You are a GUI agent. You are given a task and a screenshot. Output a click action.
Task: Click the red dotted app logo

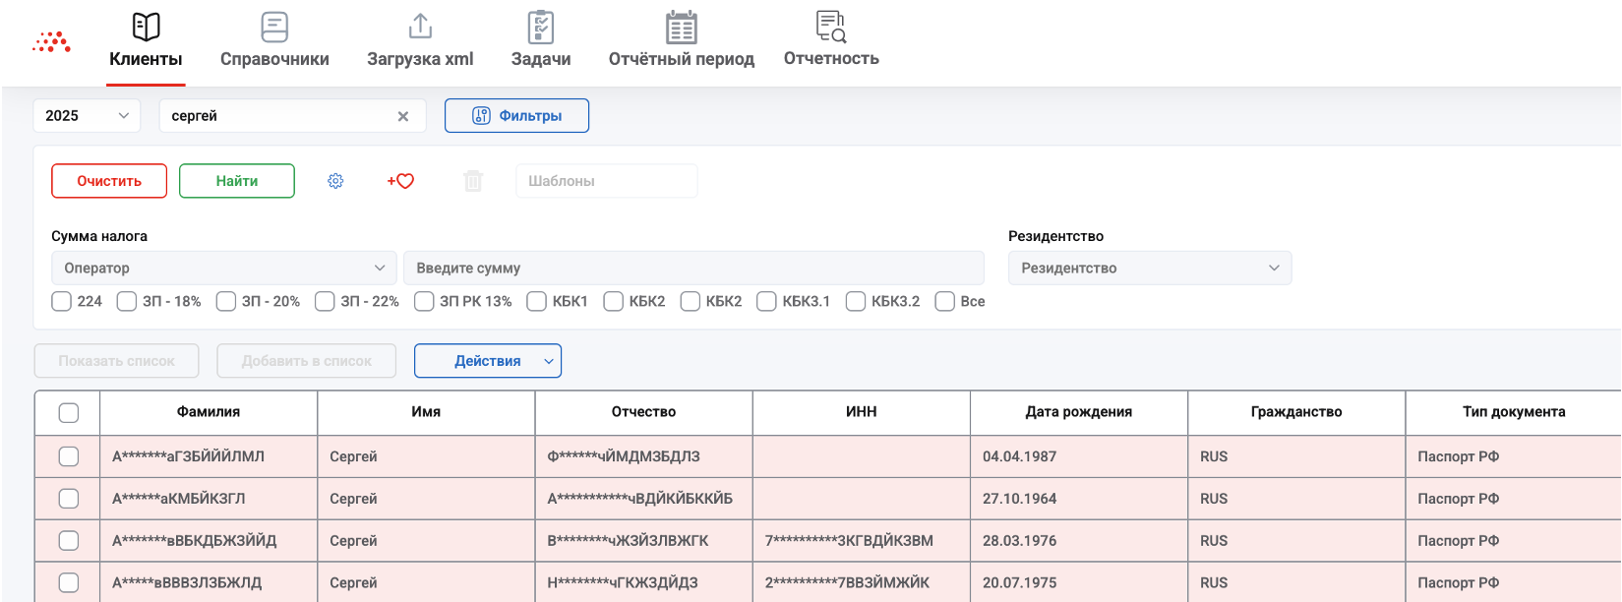[x=51, y=41]
